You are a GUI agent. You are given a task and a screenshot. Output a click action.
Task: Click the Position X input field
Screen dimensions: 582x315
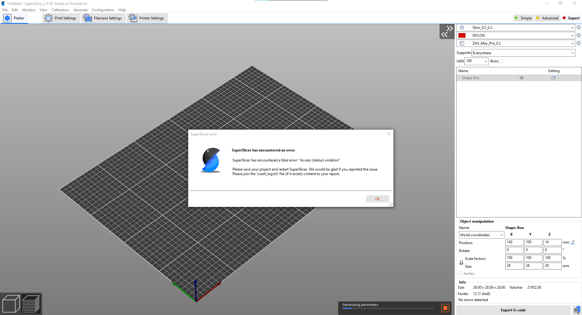click(513, 242)
